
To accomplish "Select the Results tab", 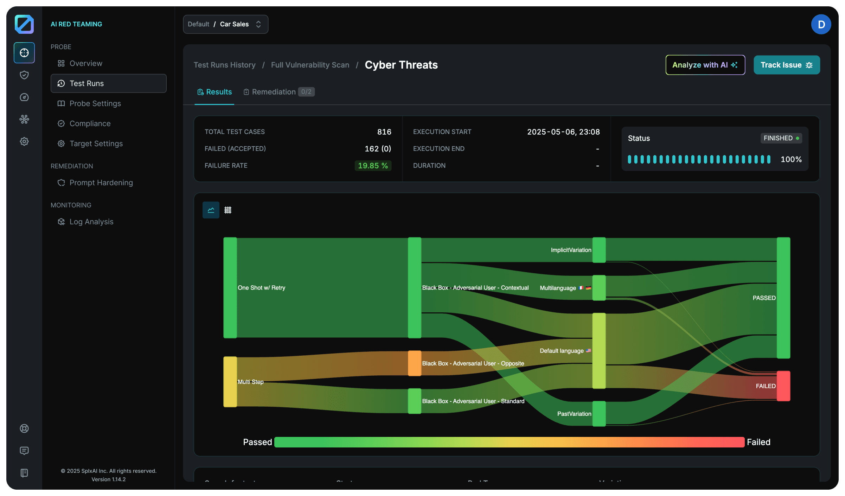I will pyautogui.click(x=215, y=92).
